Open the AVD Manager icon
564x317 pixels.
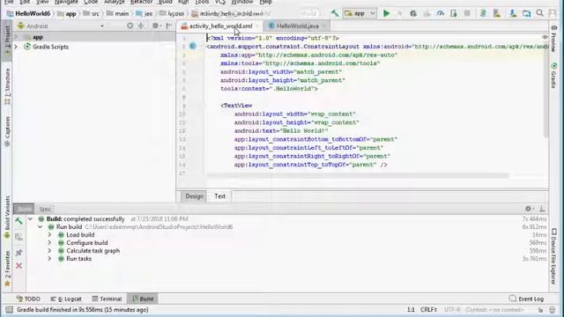(497, 14)
